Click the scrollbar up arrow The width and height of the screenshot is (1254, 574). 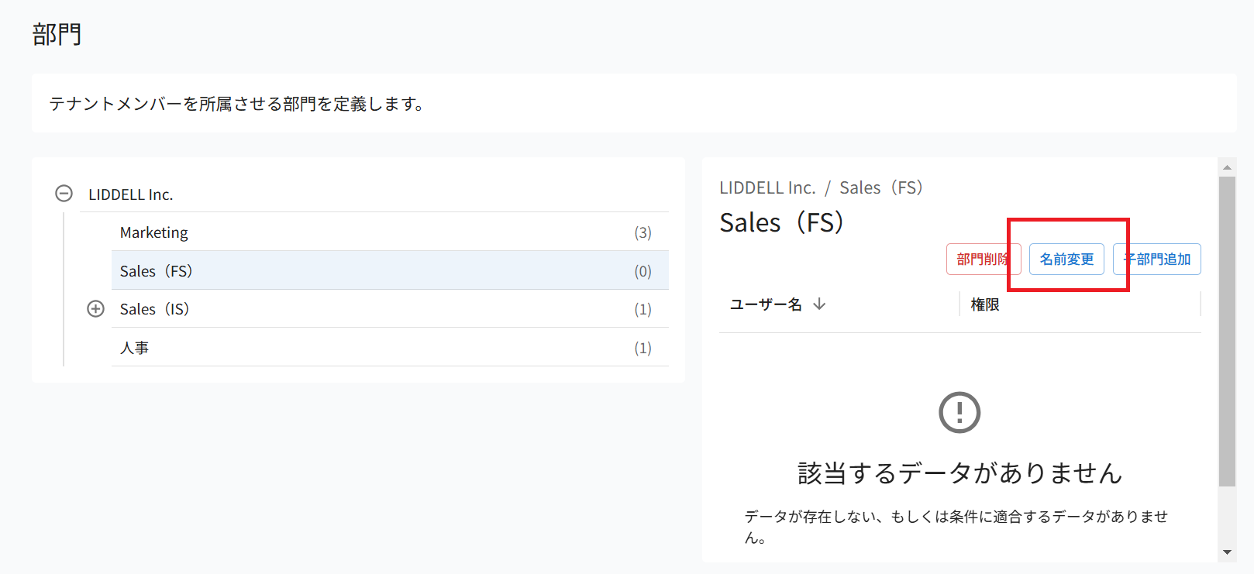coord(1227,167)
